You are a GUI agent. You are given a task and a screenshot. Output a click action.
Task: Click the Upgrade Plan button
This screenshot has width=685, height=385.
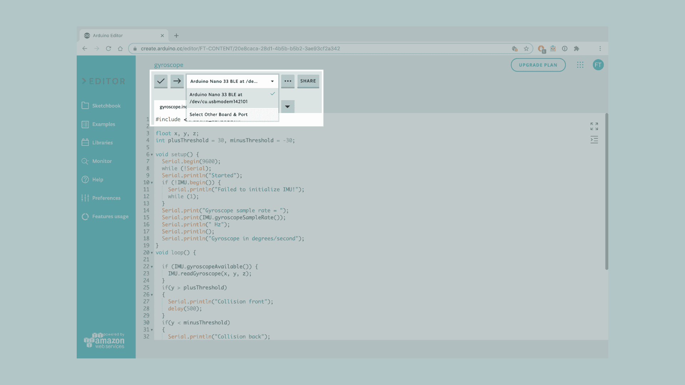tap(538, 65)
